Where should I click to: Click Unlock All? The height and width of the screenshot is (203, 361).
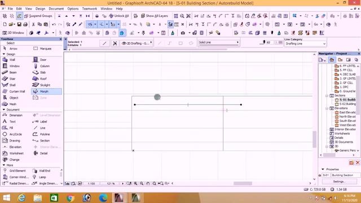[119, 16]
